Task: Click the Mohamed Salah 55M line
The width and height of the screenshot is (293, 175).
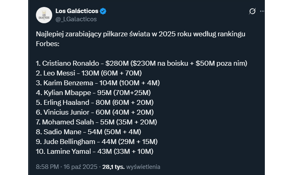Action: click(96, 122)
